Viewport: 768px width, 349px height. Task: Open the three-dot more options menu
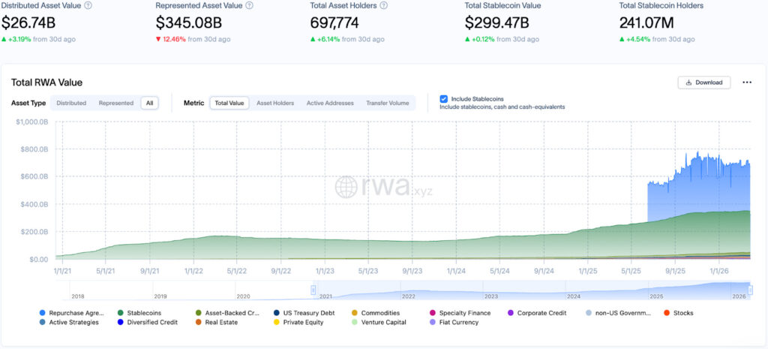coord(747,83)
